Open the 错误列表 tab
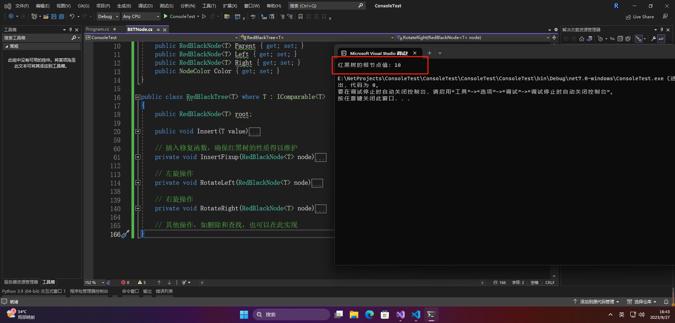 pyautogui.click(x=164, y=291)
